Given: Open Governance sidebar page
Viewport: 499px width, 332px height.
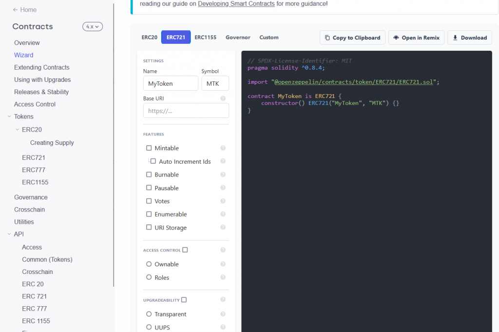Looking at the screenshot, I should (x=31, y=197).
